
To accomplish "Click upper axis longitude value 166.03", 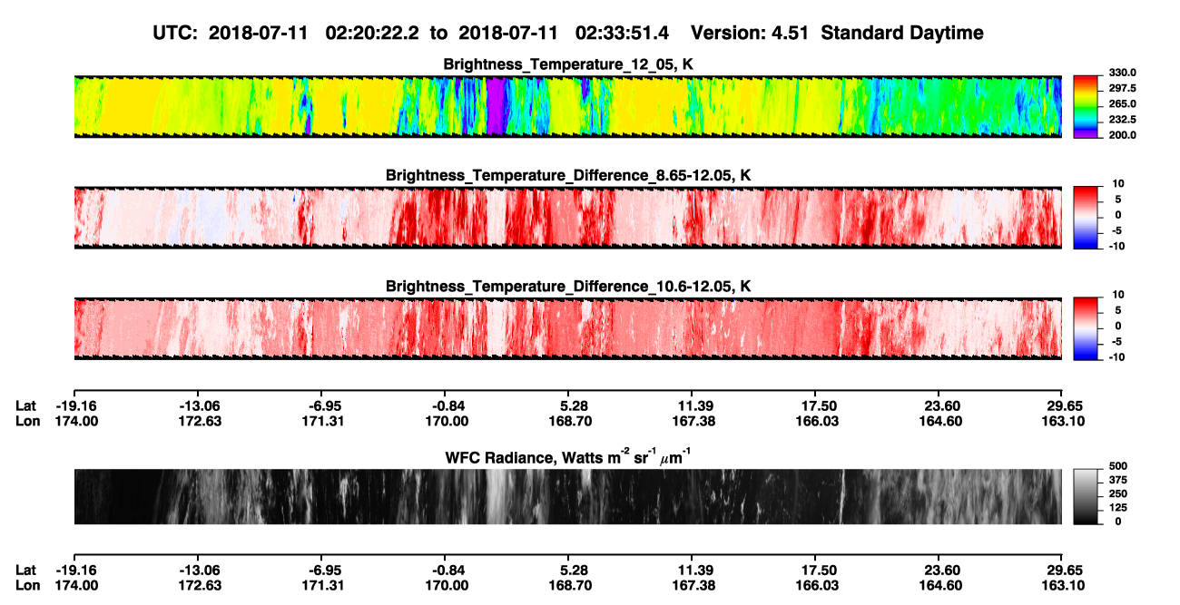I will pyautogui.click(x=819, y=421).
